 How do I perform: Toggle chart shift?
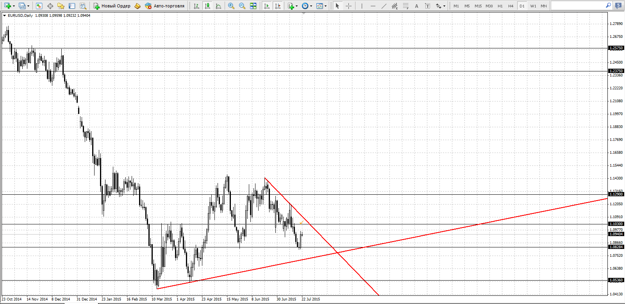coord(278,6)
